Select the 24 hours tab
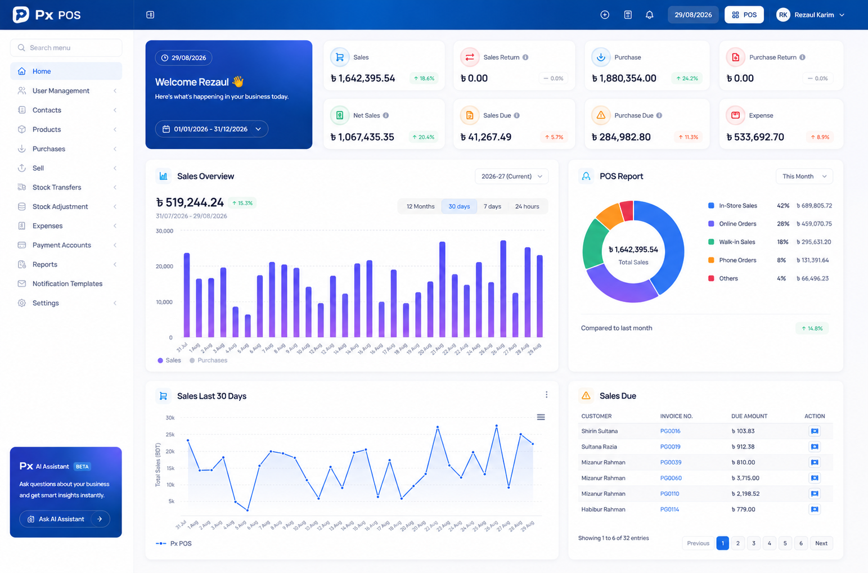Viewport: 868px width, 573px height. (527, 206)
